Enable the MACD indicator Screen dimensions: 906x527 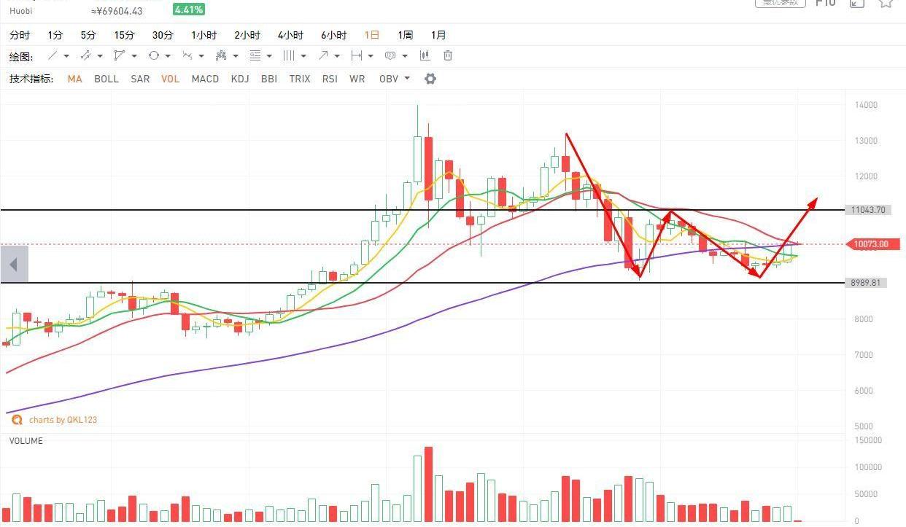(x=205, y=79)
